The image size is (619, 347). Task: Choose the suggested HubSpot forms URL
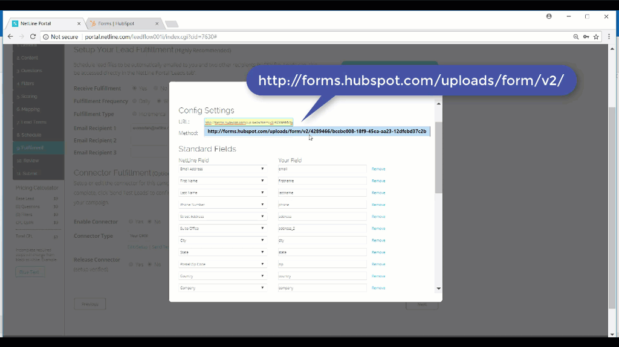point(317,132)
